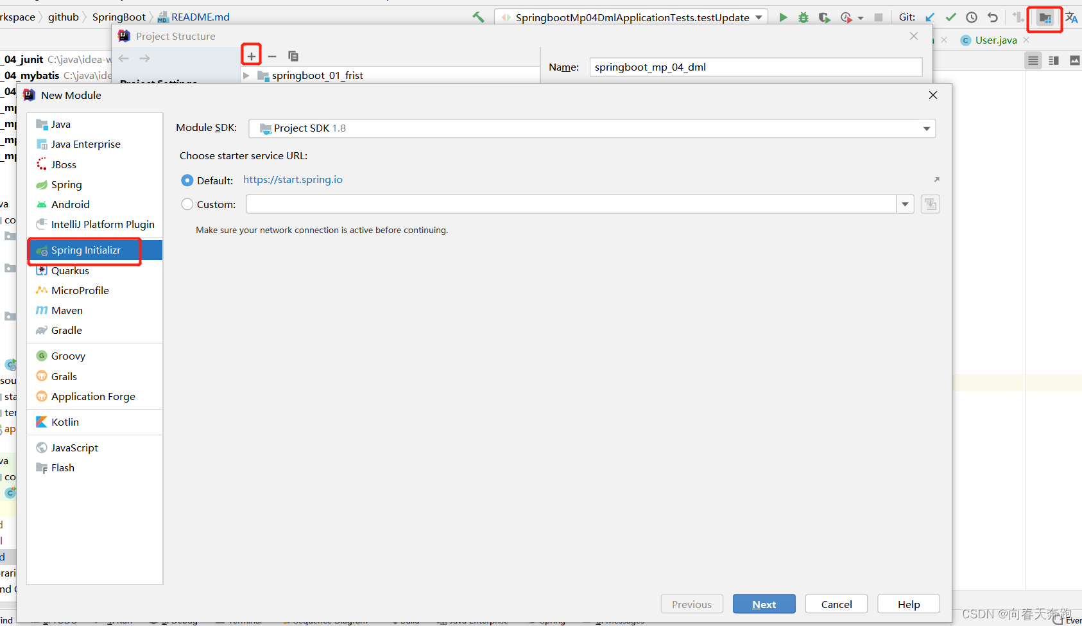Click the copy module icon

pos(293,56)
